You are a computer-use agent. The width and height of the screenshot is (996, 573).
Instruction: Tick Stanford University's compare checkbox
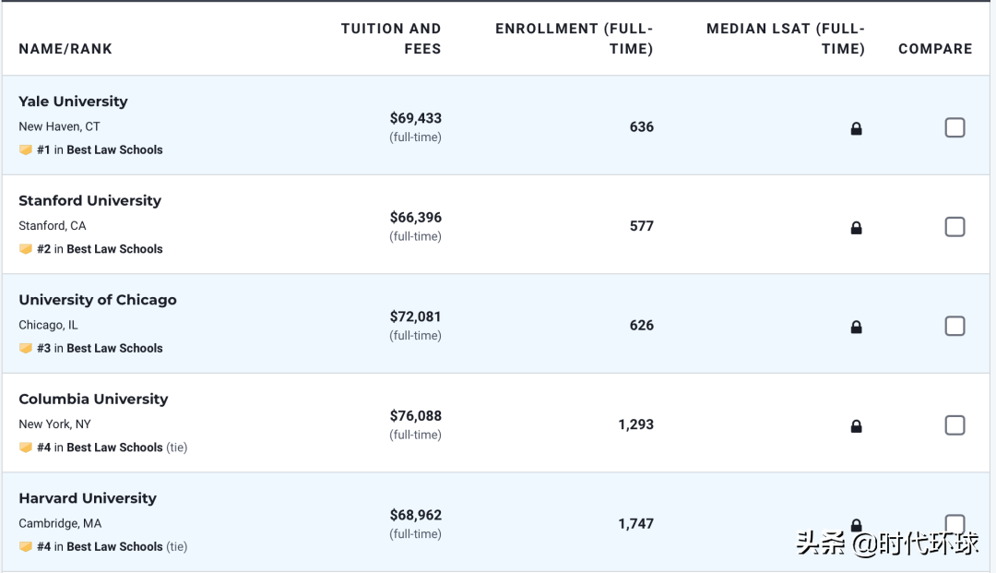tap(954, 227)
